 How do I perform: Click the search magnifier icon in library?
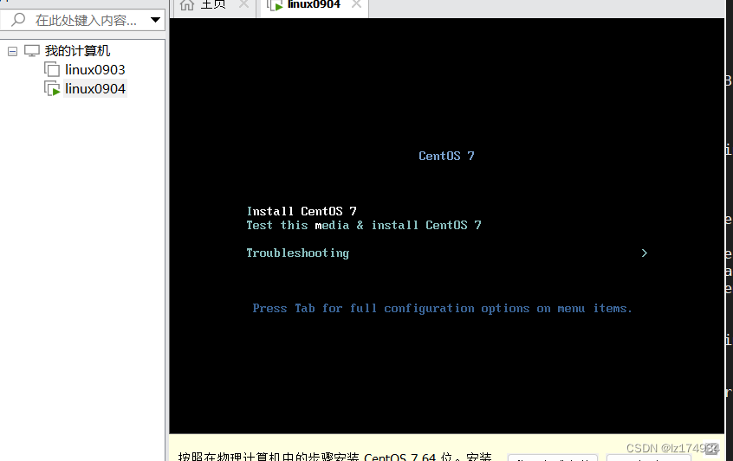[18, 20]
